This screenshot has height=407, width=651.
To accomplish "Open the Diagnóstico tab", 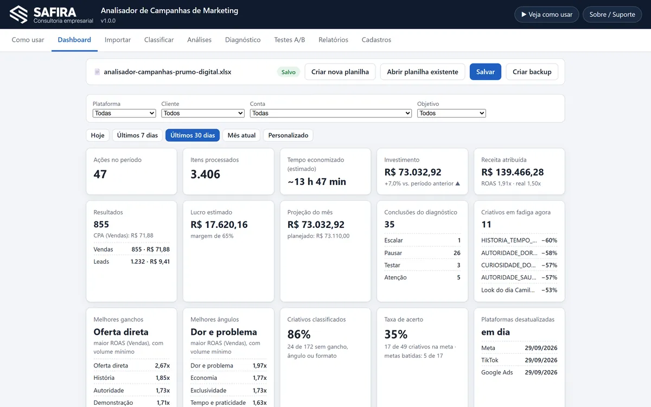I will pyautogui.click(x=243, y=40).
